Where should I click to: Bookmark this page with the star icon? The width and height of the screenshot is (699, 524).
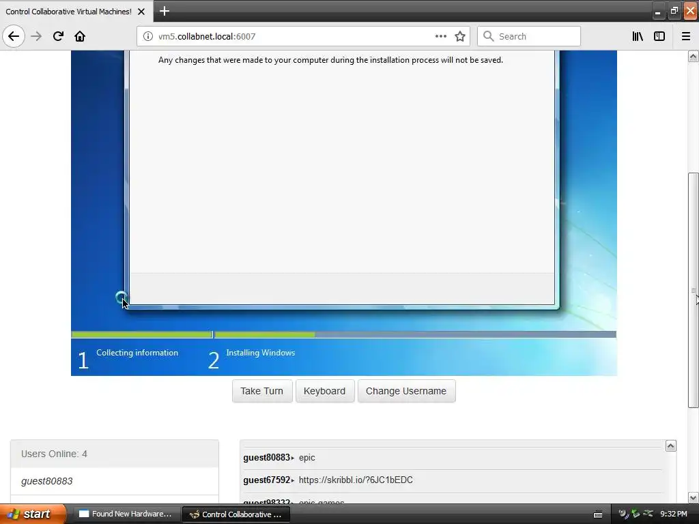[x=460, y=36]
